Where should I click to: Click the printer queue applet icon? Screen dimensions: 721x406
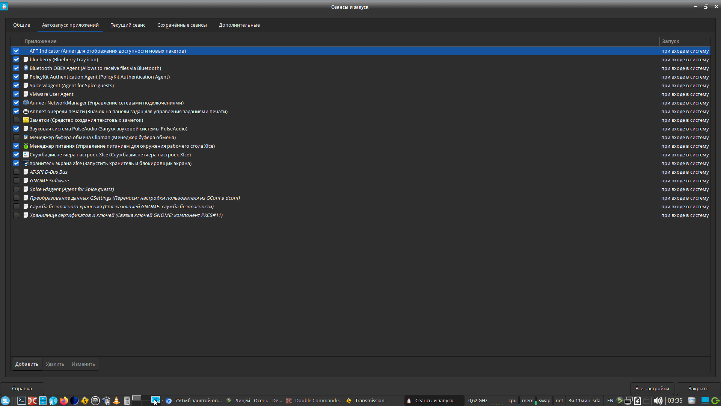pos(26,111)
